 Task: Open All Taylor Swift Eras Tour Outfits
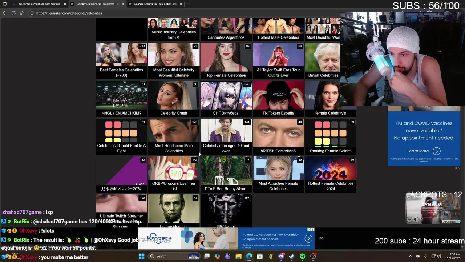pyautogui.click(x=278, y=61)
